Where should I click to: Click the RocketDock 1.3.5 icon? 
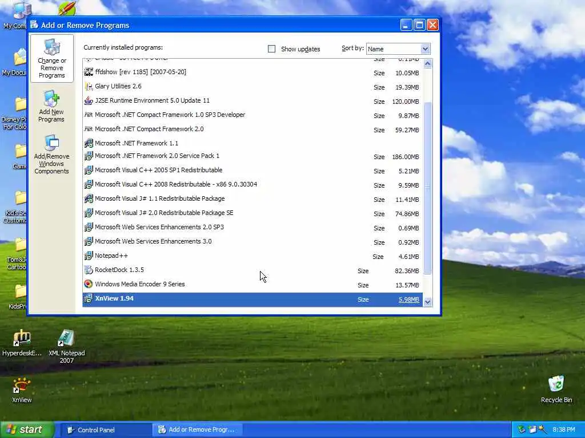coord(89,270)
